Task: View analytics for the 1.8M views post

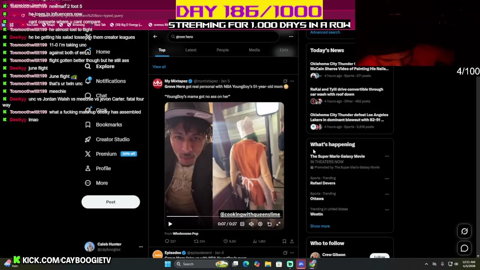Action: pyautogui.click(x=259, y=241)
